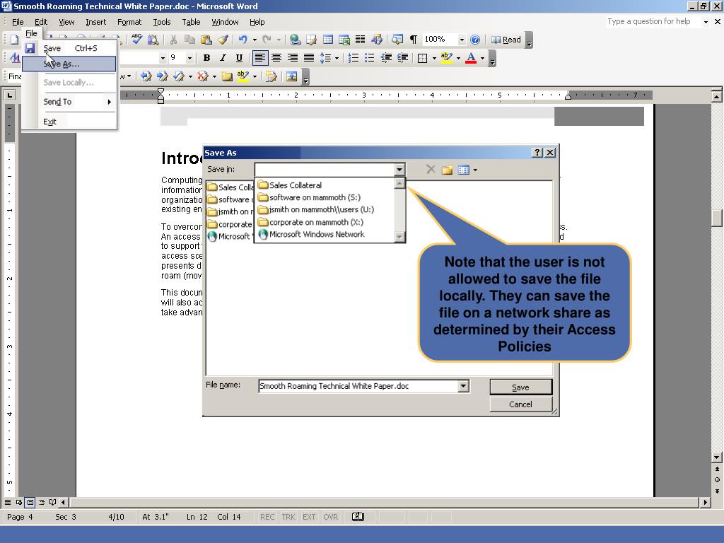This screenshot has height=543, width=724.
Task: Click the red Font Color button
Action: pos(471,58)
